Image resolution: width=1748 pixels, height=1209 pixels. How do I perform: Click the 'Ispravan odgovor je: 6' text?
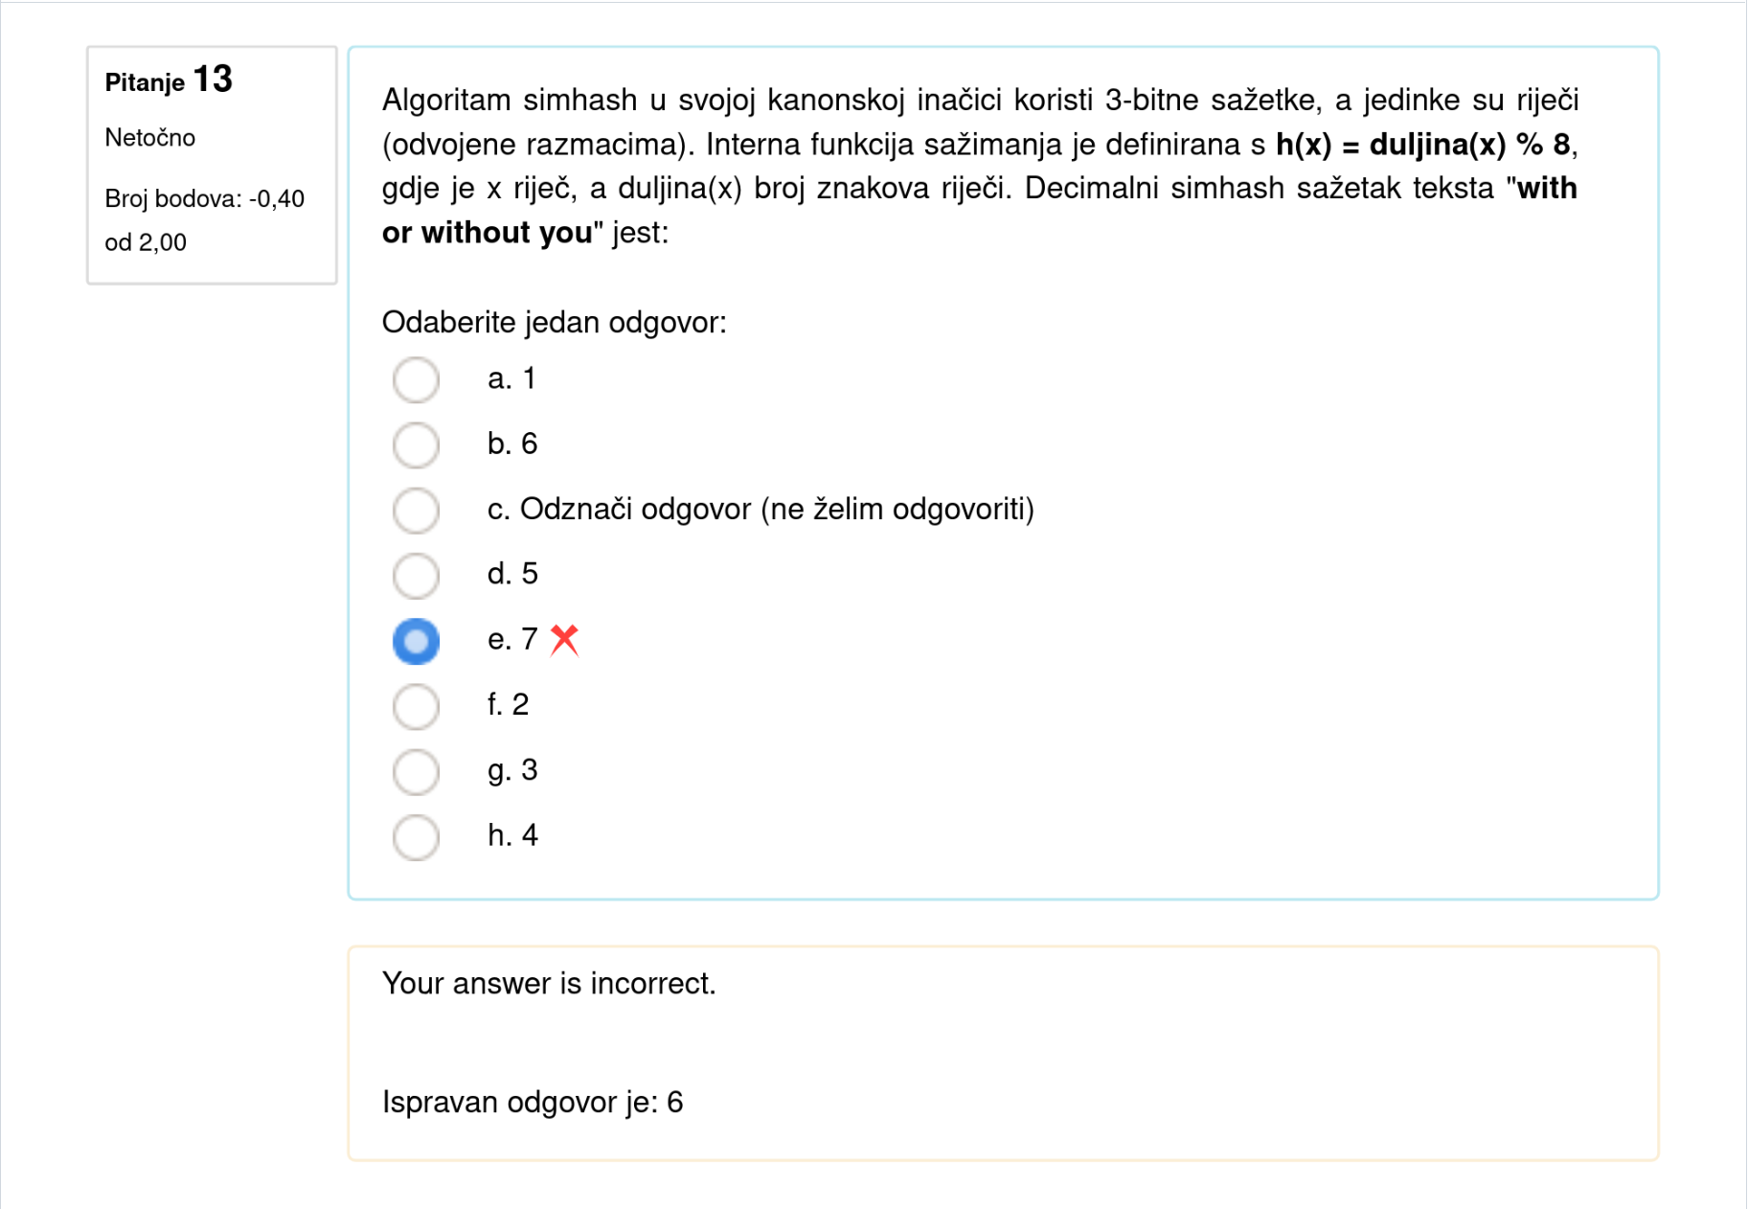pyautogui.click(x=533, y=1103)
